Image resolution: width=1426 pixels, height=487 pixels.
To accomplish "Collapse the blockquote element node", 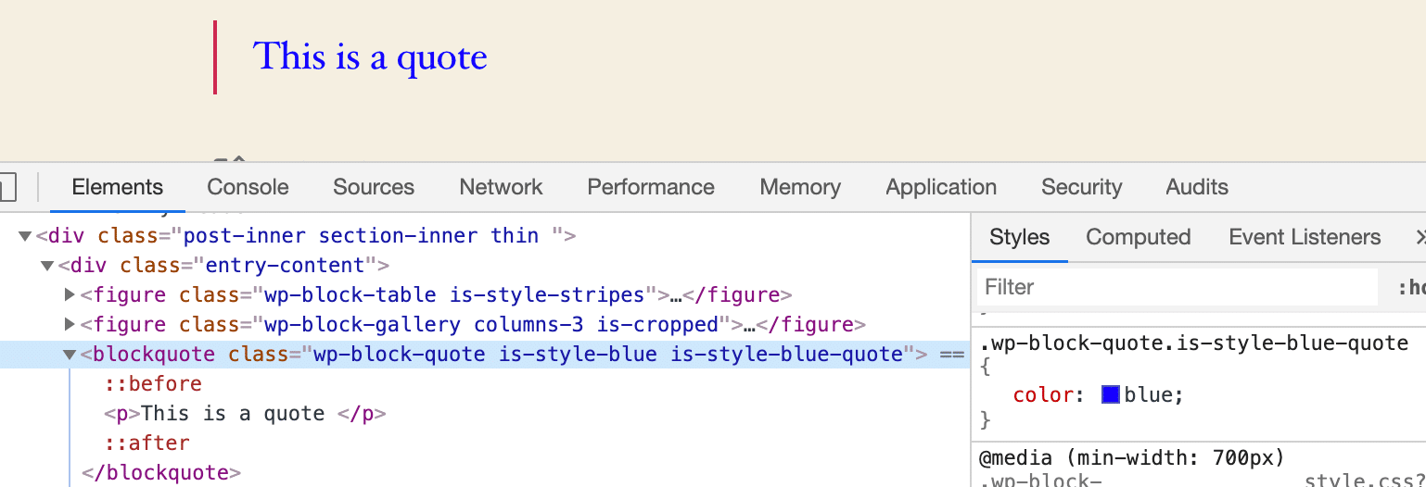I will (x=70, y=355).
